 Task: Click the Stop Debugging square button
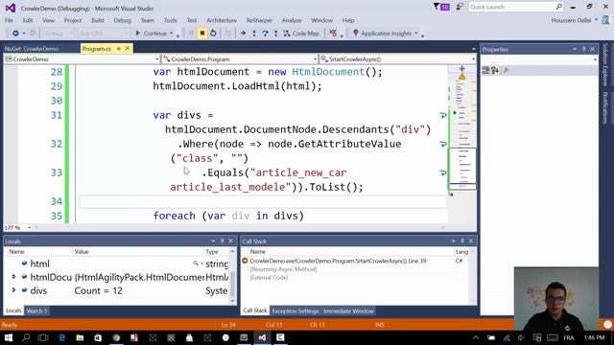pos(202,34)
